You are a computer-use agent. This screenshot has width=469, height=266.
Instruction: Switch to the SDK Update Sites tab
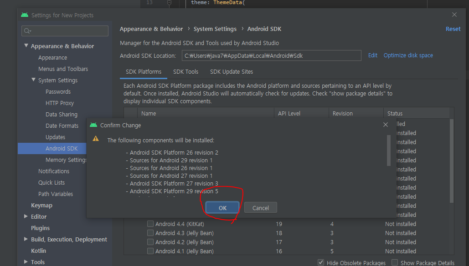(232, 72)
